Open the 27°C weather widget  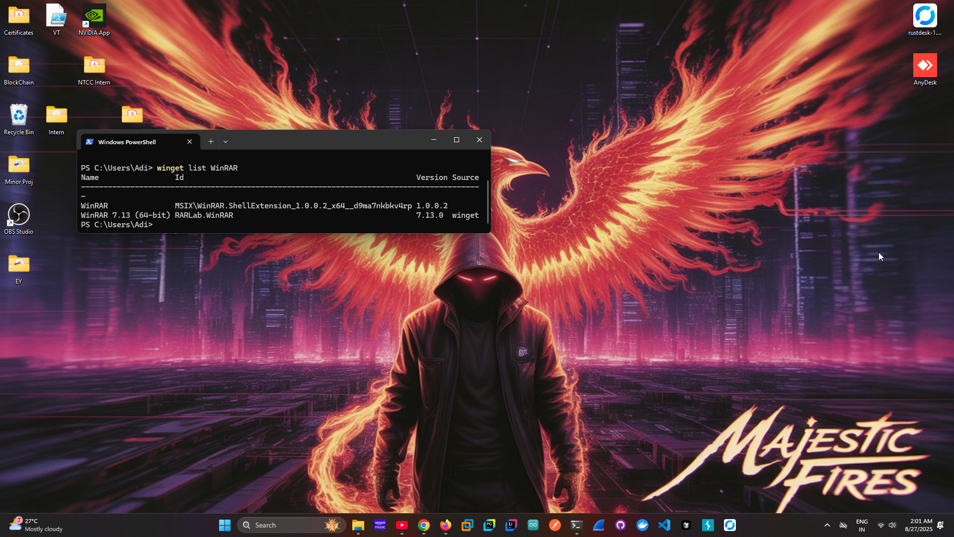[x=36, y=525]
